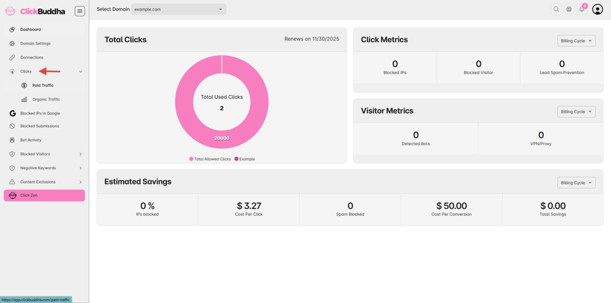Click the globe language icon
This screenshot has height=303, width=611.
click(569, 9)
